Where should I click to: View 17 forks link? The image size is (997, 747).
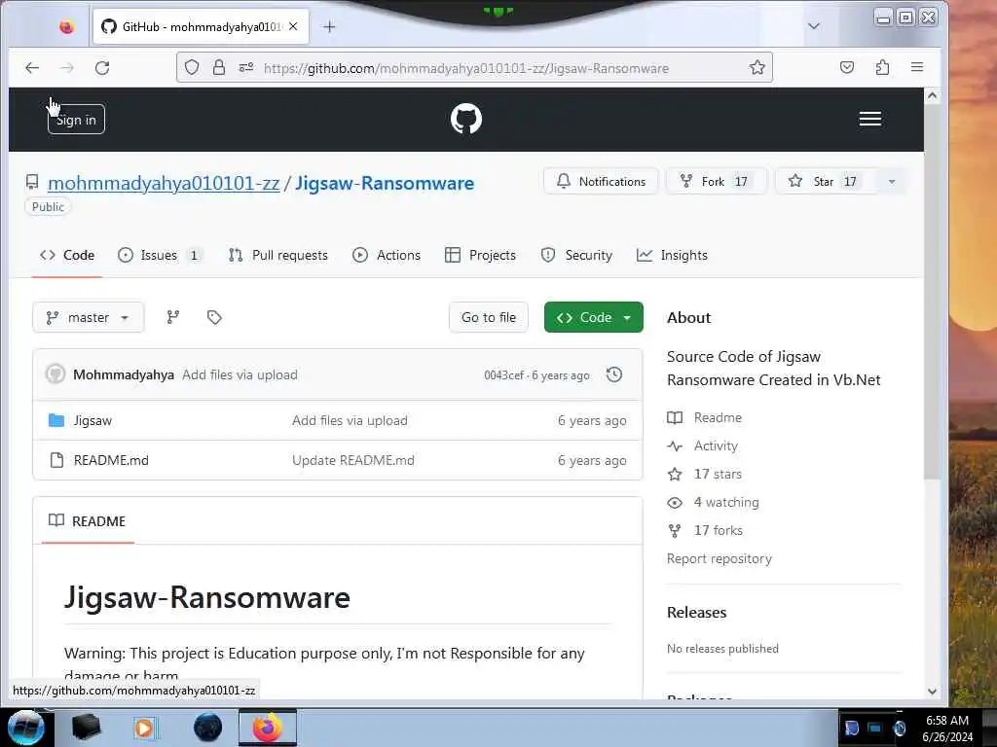pos(705,530)
